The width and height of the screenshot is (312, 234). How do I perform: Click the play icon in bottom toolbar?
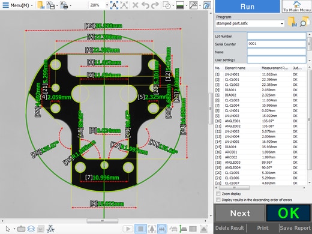pyautogui.click(x=128, y=229)
